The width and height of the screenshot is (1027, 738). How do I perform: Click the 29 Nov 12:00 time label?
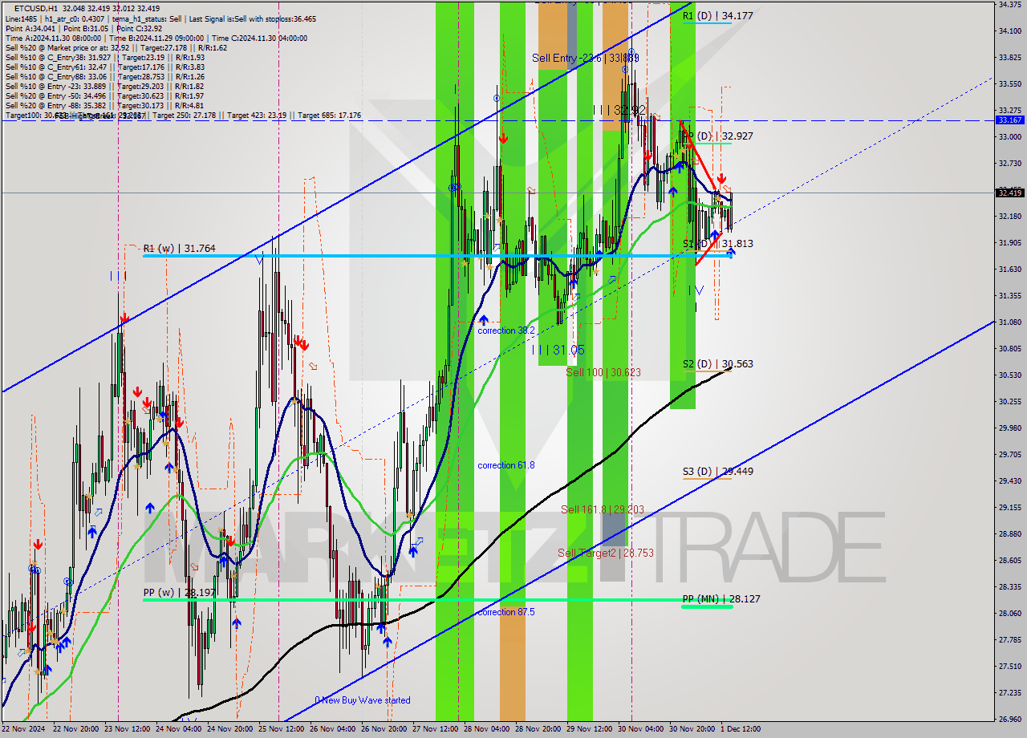click(x=588, y=729)
